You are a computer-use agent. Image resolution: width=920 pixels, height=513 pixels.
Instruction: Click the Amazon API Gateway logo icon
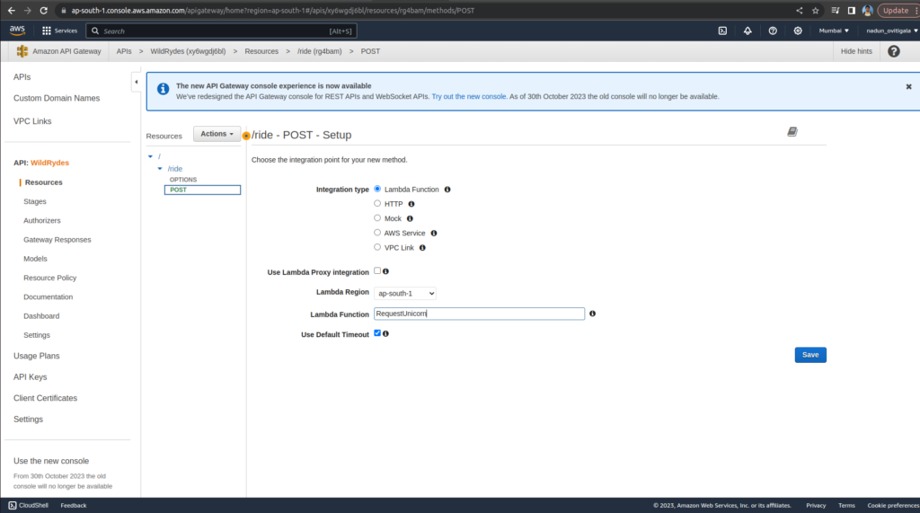point(22,51)
